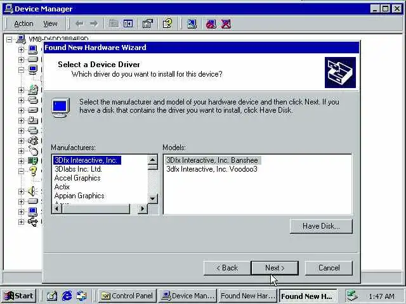Viewport: 406px width, 304px height.
Task: Click the 1:47 AM taskbar clock
Action: click(x=382, y=296)
